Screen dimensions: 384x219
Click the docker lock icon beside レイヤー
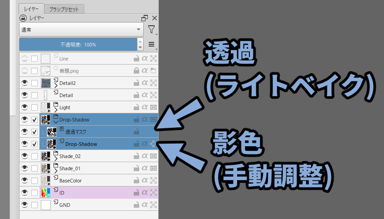23,18
